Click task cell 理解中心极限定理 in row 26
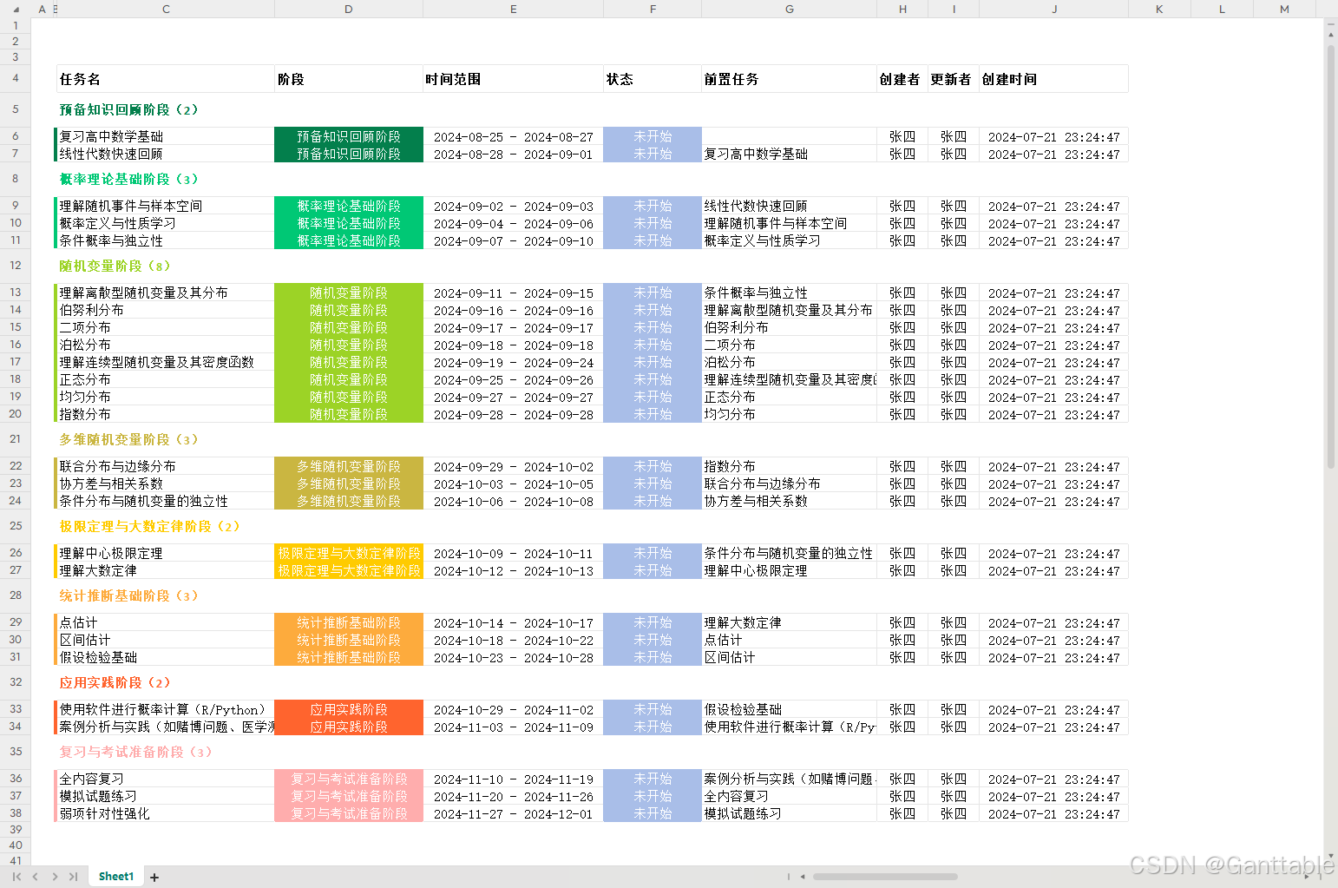The image size is (1338, 888). pos(166,553)
